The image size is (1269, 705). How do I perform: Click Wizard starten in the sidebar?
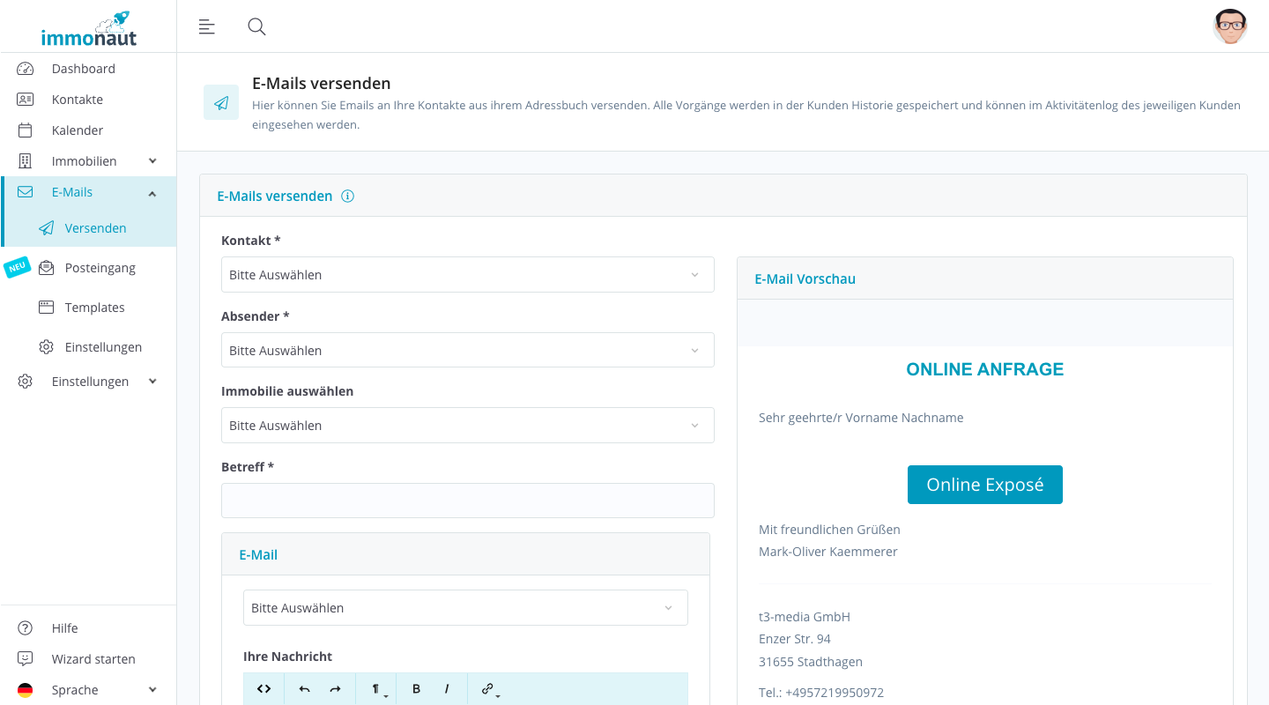tap(93, 659)
